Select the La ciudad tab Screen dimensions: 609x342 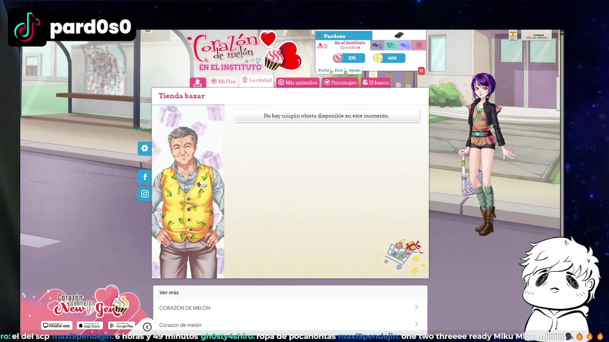click(257, 80)
